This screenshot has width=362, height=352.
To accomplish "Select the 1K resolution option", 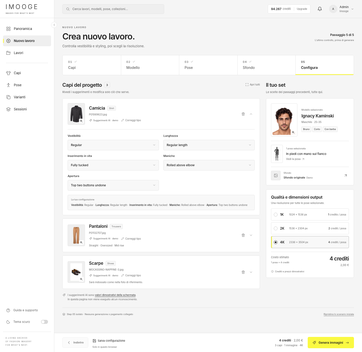I will [310, 215].
